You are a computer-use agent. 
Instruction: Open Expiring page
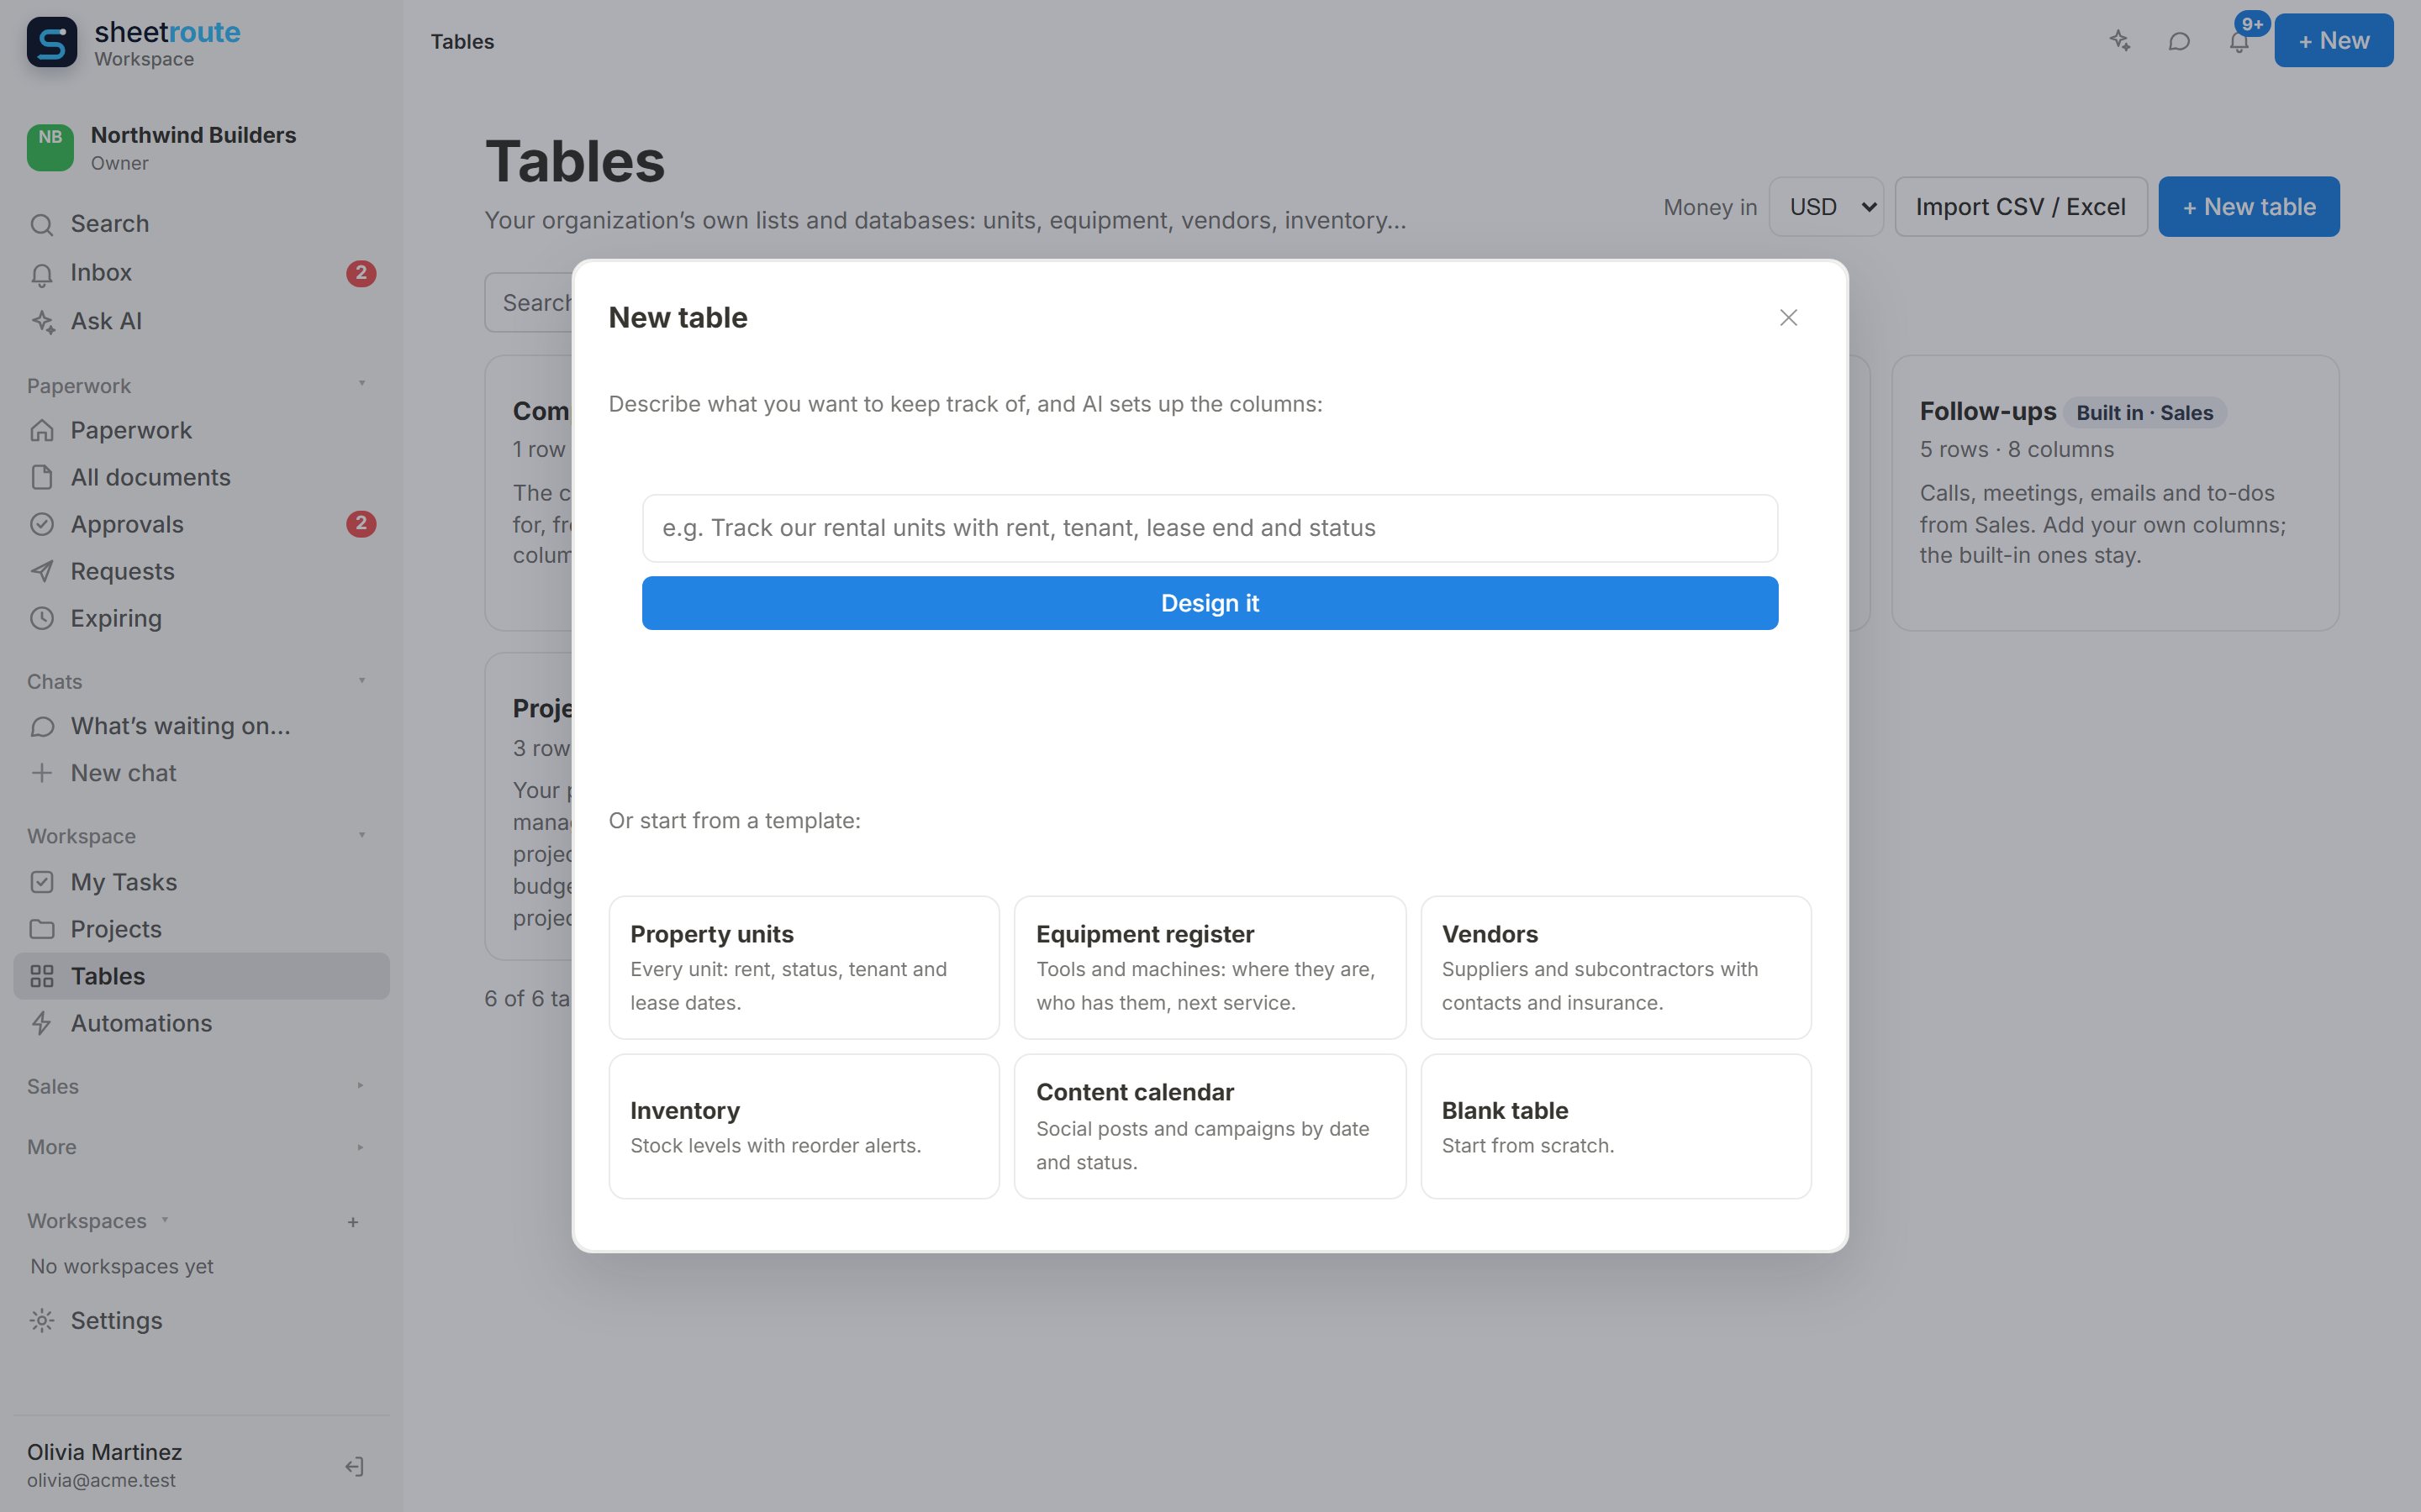pos(201,618)
